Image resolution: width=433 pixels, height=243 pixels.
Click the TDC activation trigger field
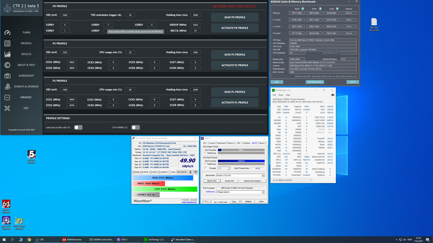(130, 15)
